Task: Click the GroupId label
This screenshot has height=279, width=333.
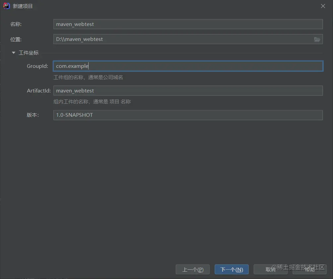Action: click(37, 66)
